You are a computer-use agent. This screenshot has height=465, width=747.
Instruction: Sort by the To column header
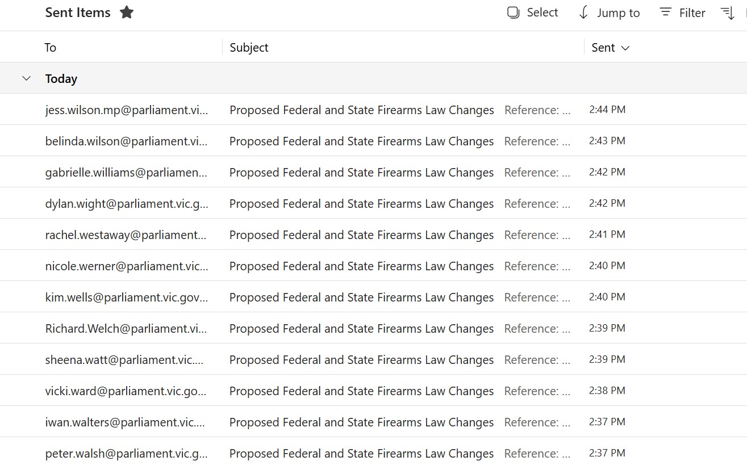pyautogui.click(x=51, y=48)
